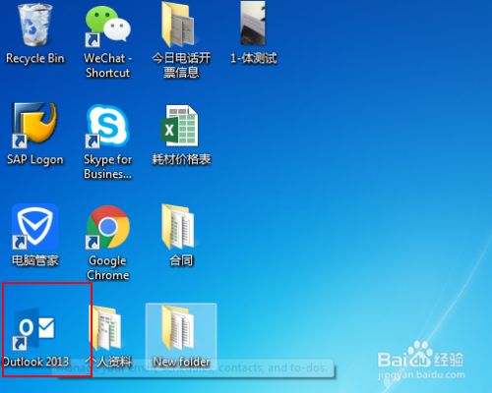Click the Outlook 2013 label text
492x393 pixels.
(36, 362)
